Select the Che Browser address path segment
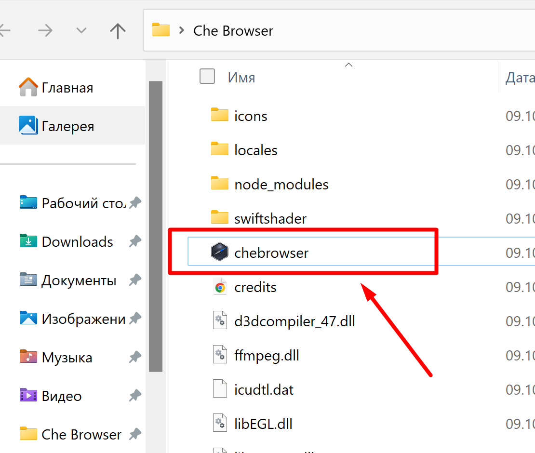Screen dimensions: 535x453 coord(233,31)
